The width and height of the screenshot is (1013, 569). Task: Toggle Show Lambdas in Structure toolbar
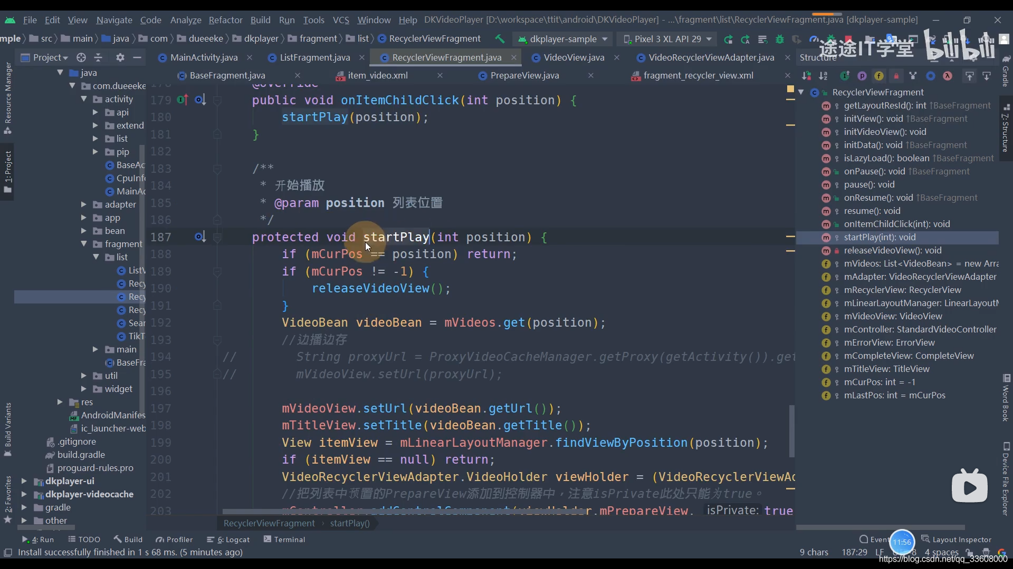tap(948, 76)
